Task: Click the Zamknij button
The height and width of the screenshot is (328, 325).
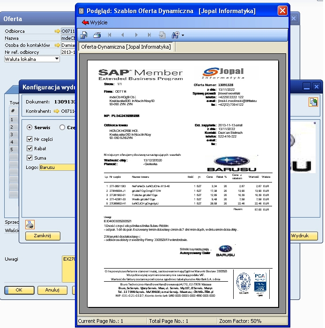Action: pyautogui.click(x=43, y=236)
